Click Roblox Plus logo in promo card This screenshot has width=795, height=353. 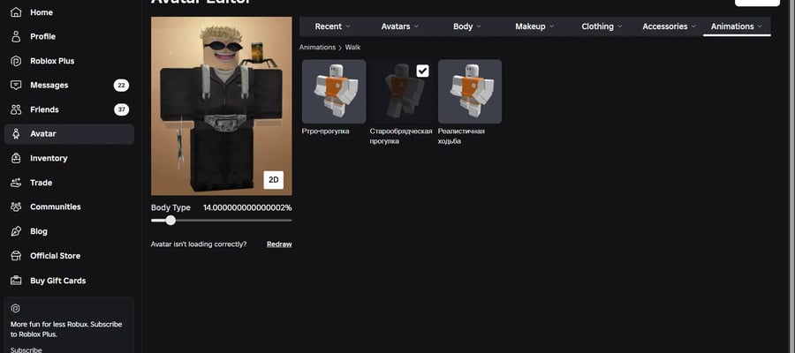[15, 308]
